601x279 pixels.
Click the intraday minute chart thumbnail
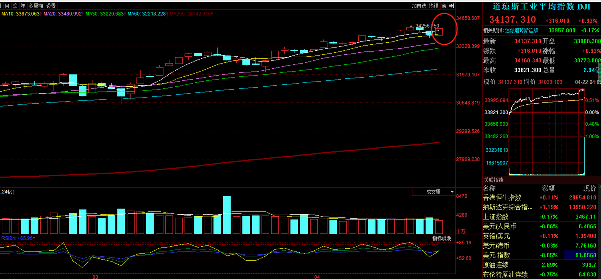click(547, 131)
